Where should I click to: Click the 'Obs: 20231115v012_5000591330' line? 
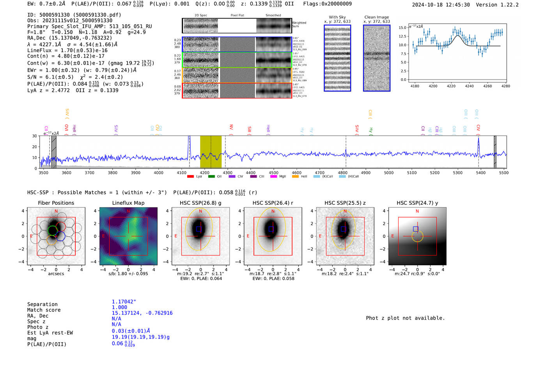pyautogui.click(x=70, y=21)
